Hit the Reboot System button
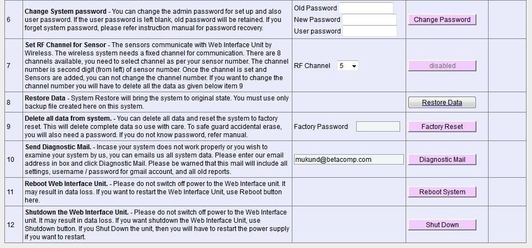Viewport: 532px width, 248px height. point(442,192)
